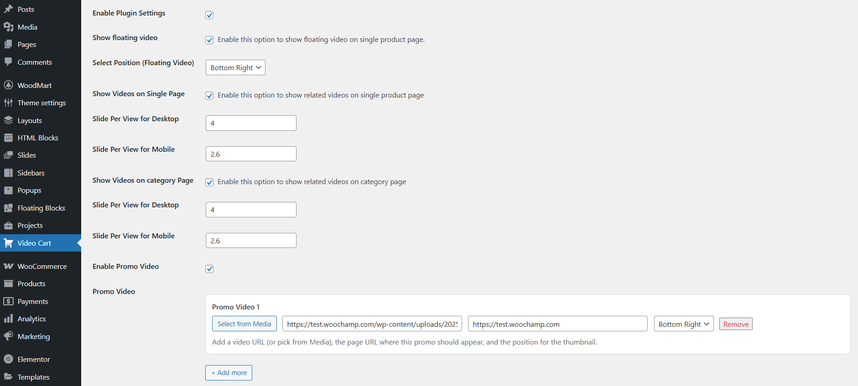The image size is (858, 386).
Task: Disable the Enable Promo Video checkbox
Action: (x=209, y=269)
